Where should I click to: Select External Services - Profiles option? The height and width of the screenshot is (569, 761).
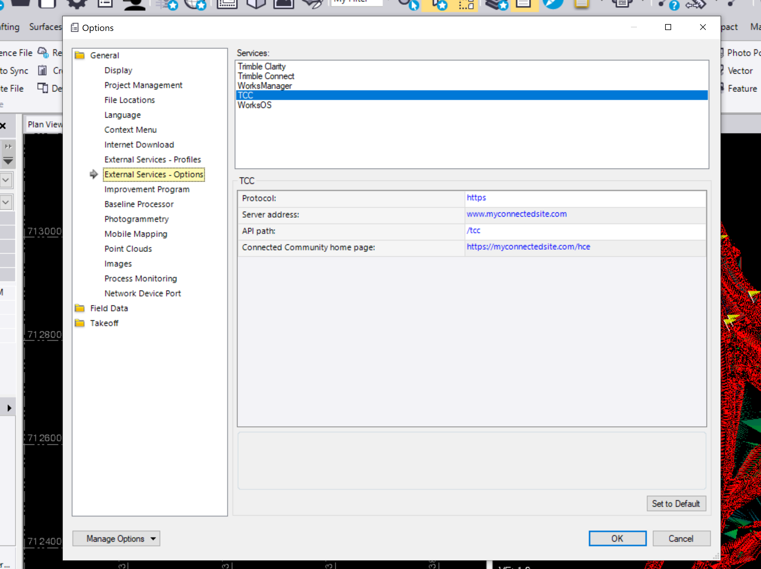[x=152, y=159]
